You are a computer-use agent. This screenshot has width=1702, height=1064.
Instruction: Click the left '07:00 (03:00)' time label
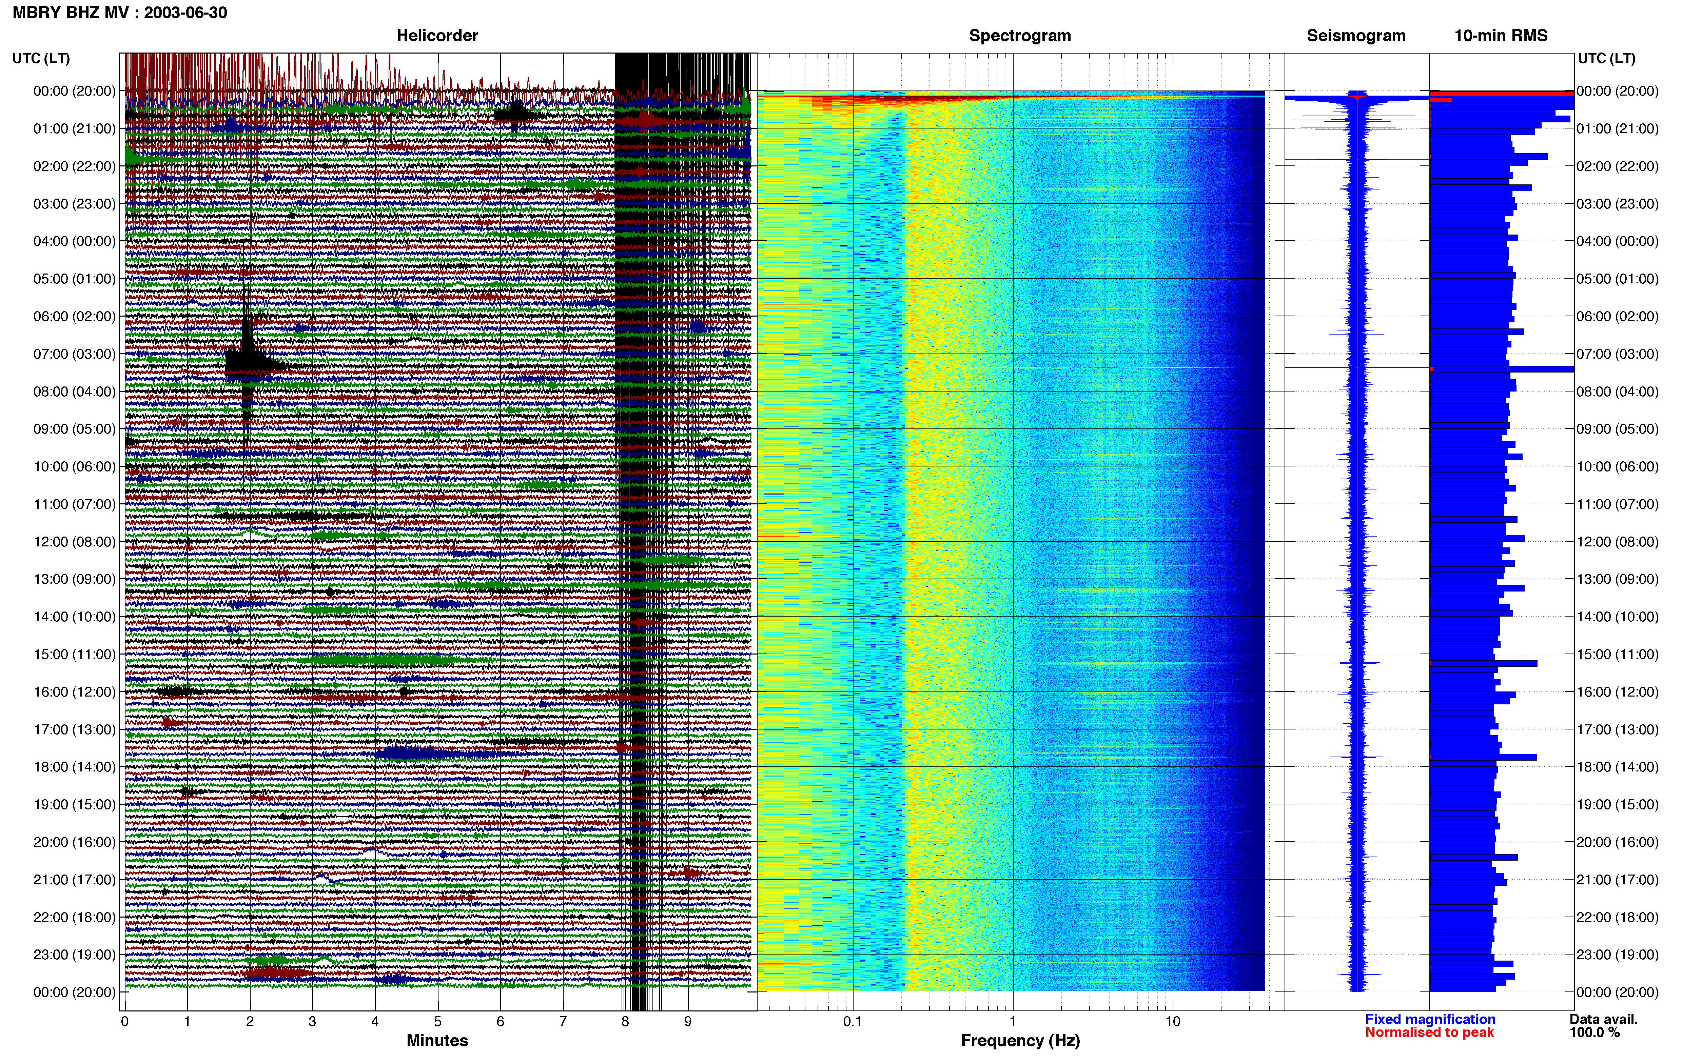75,354
